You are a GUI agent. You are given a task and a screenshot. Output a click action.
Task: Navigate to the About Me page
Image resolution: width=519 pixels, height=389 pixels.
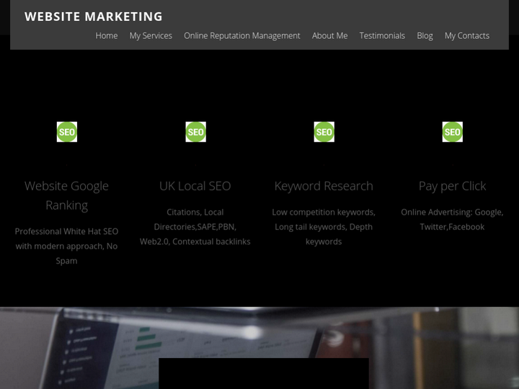point(329,35)
